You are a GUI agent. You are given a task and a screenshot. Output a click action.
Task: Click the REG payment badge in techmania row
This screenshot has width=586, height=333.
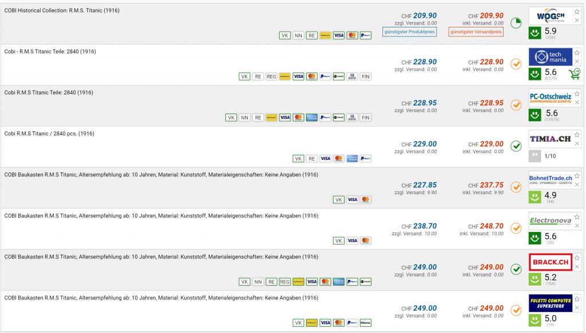[x=271, y=77]
